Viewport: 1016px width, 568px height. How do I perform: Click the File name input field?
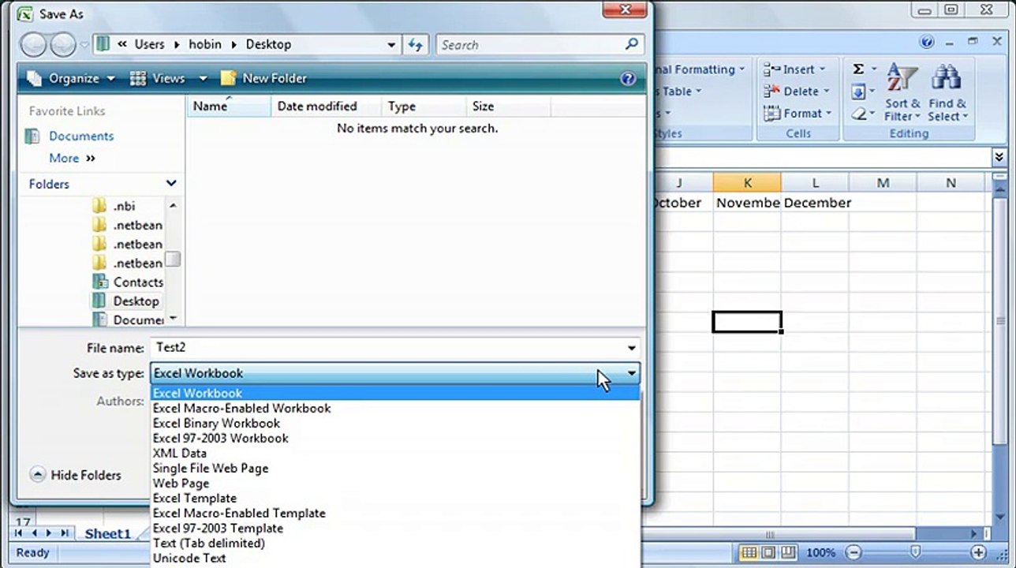[x=387, y=347]
